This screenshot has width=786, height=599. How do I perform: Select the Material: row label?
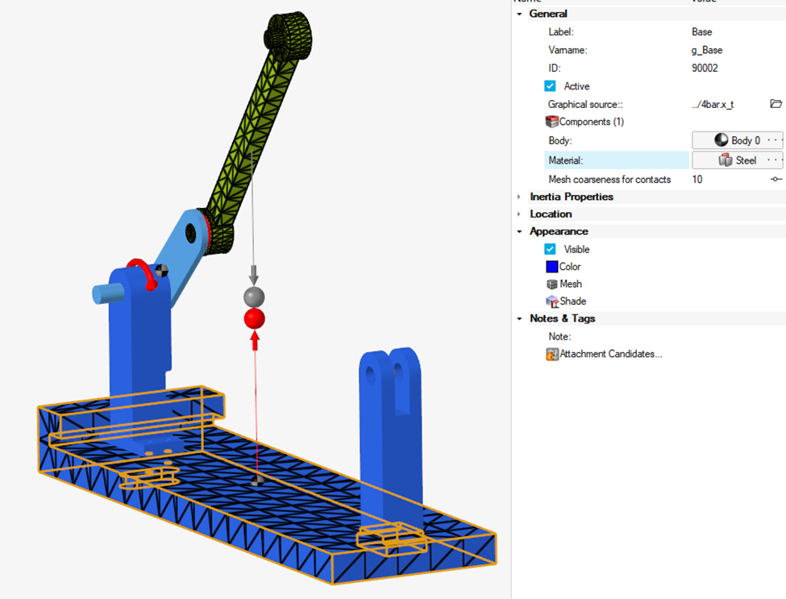tap(617, 160)
